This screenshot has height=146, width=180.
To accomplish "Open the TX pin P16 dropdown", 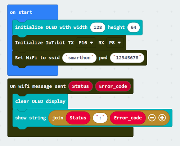I will pyautogui.click(x=86, y=43).
